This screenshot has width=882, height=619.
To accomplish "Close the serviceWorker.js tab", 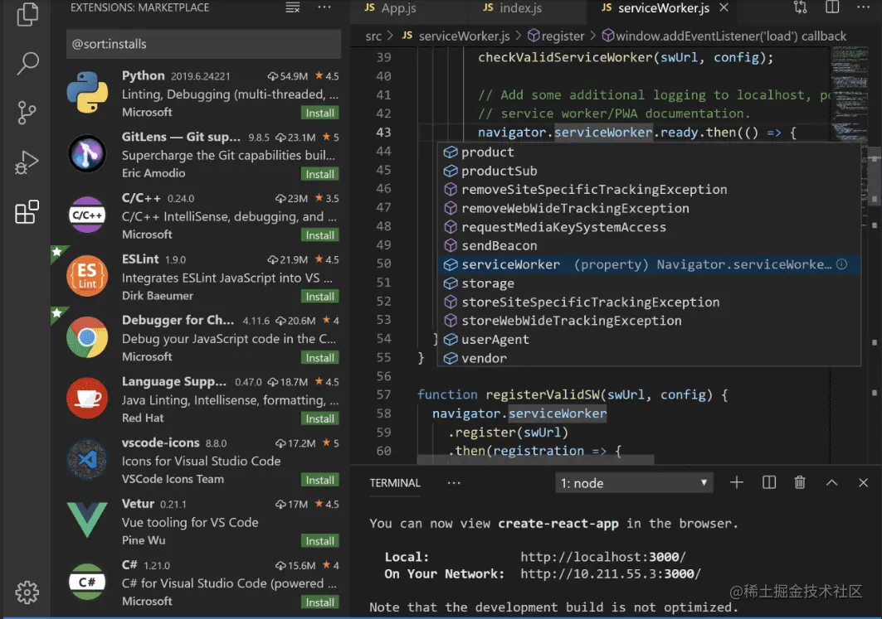I will click(x=724, y=7).
